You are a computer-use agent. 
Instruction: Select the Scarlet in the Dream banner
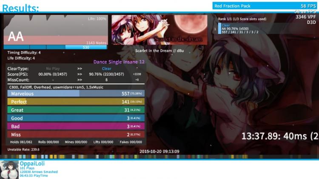coord(159,30)
